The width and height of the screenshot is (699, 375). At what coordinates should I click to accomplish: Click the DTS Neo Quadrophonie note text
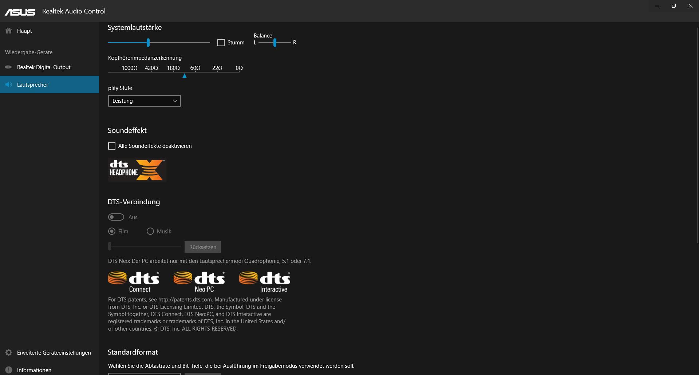(x=210, y=261)
